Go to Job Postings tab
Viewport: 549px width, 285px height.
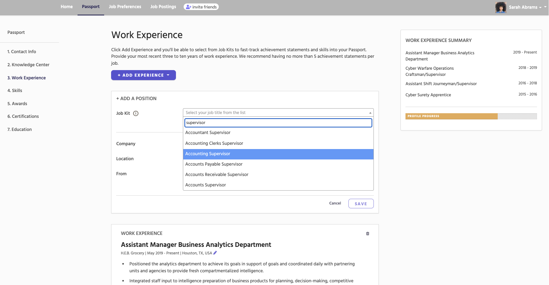pos(163,7)
